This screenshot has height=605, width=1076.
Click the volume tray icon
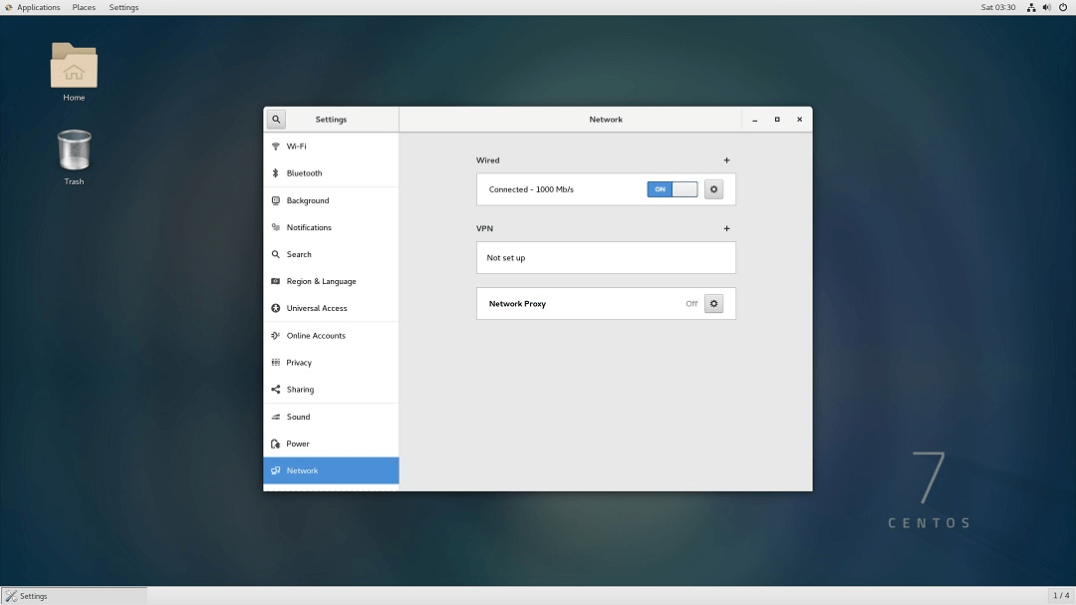(1046, 7)
